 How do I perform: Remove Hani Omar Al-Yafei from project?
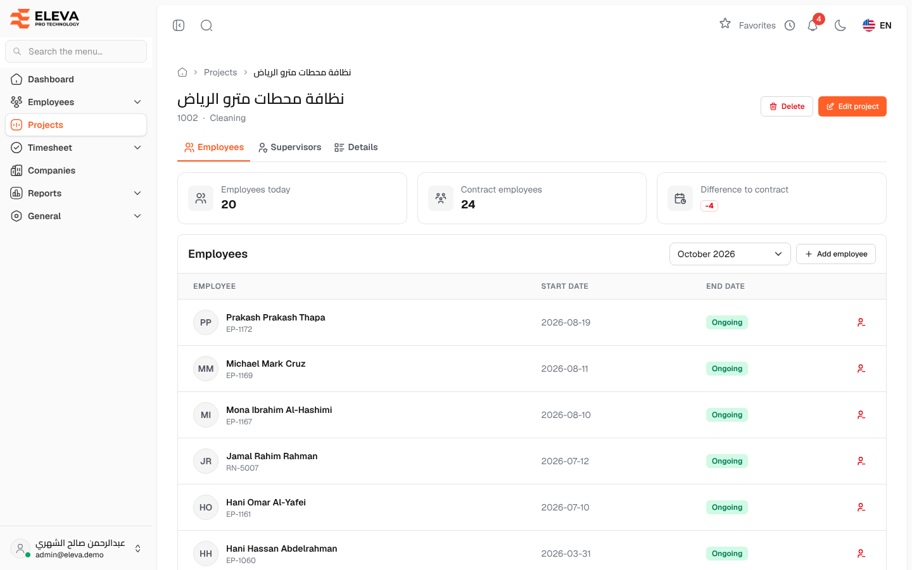861,507
